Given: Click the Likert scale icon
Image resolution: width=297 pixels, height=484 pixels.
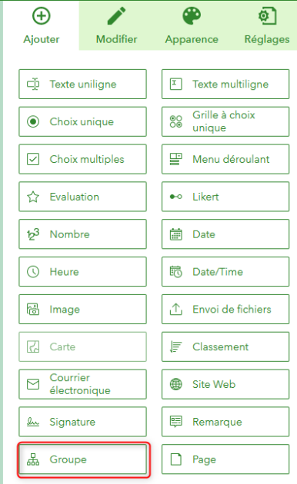Looking at the screenshot, I should [x=176, y=197].
